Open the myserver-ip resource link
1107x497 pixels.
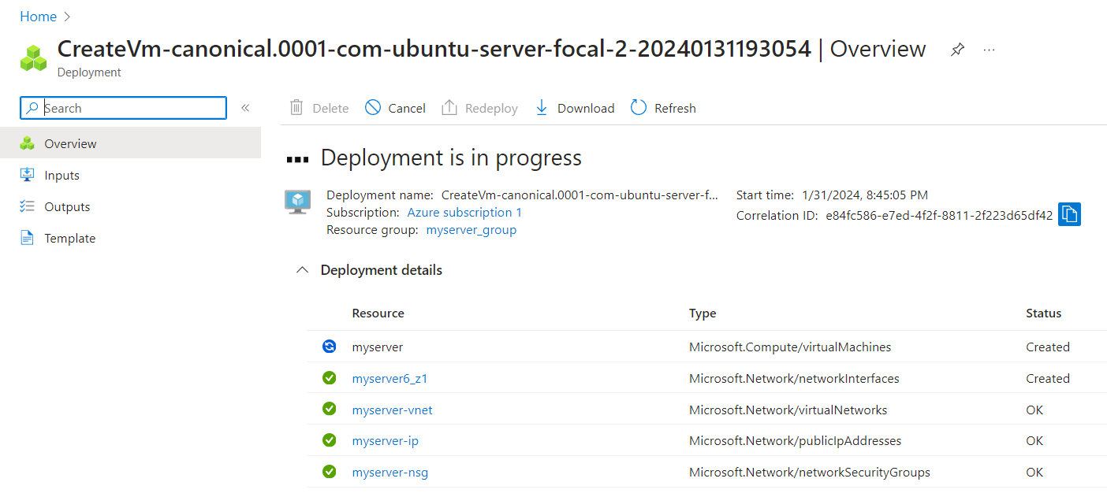[x=386, y=441]
